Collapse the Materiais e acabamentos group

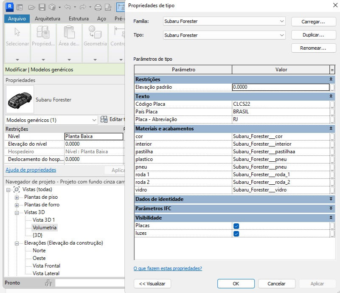(x=331, y=128)
